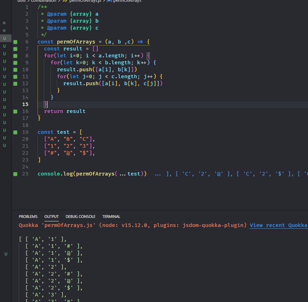The width and height of the screenshot is (308, 302).
Task: Click first output row [ [ 'A', '1' ]
Action: point(43,239)
